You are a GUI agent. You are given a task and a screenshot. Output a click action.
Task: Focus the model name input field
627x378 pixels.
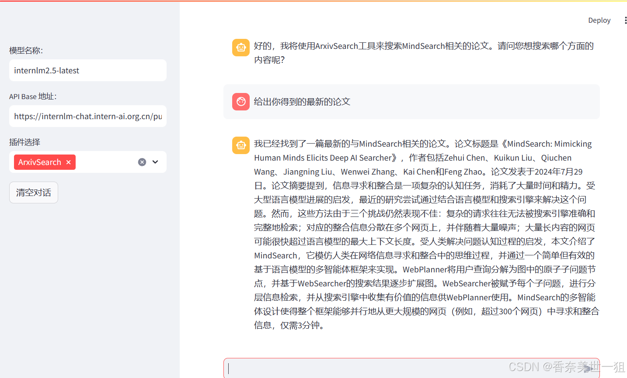[88, 70]
